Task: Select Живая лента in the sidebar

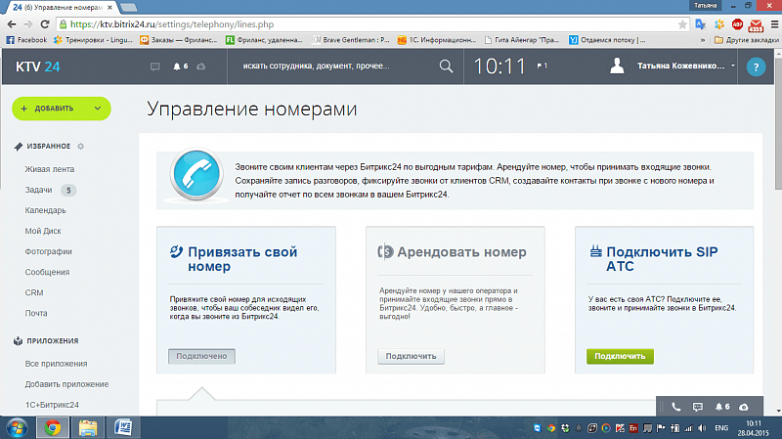Action: [x=50, y=169]
